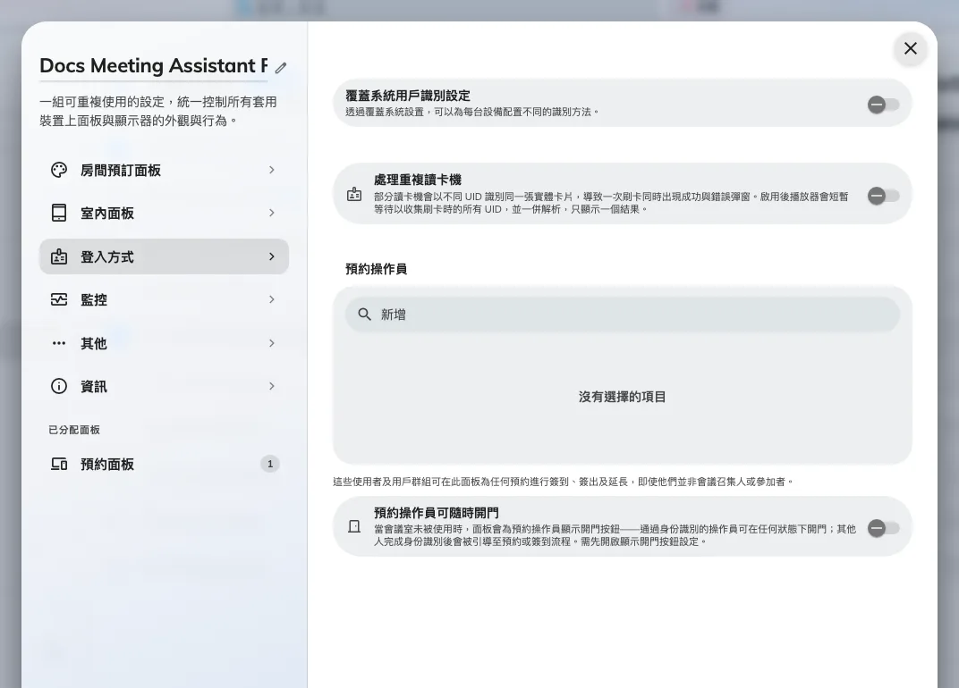The image size is (959, 688).
Task: Click the profile description starting 一組可重複使用的設定
Action: (158, 111)
